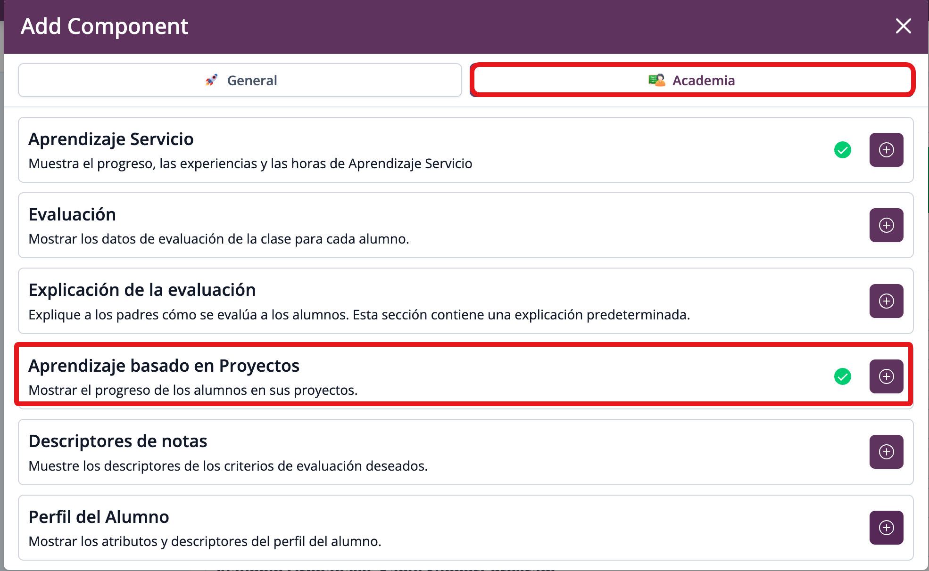Click the Aprendizaje Servicio heading

pos(111,139)
